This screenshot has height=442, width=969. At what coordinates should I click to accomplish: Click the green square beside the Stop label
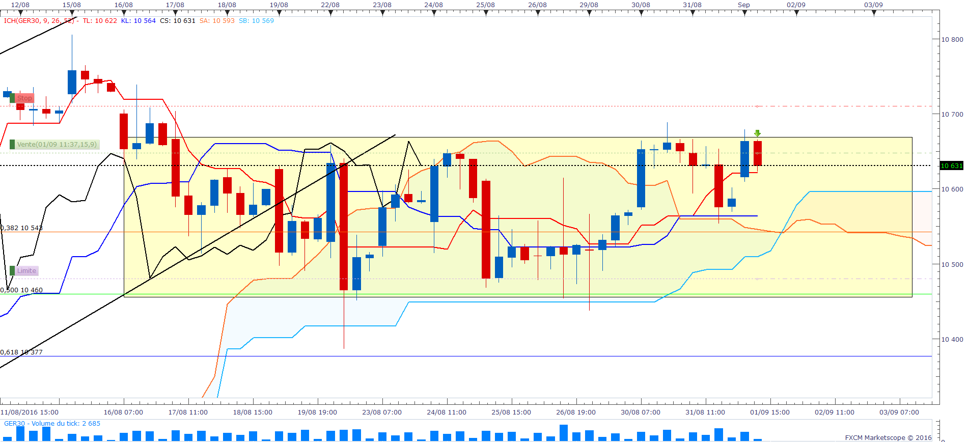pyautogui.click(x=12, y=98)
